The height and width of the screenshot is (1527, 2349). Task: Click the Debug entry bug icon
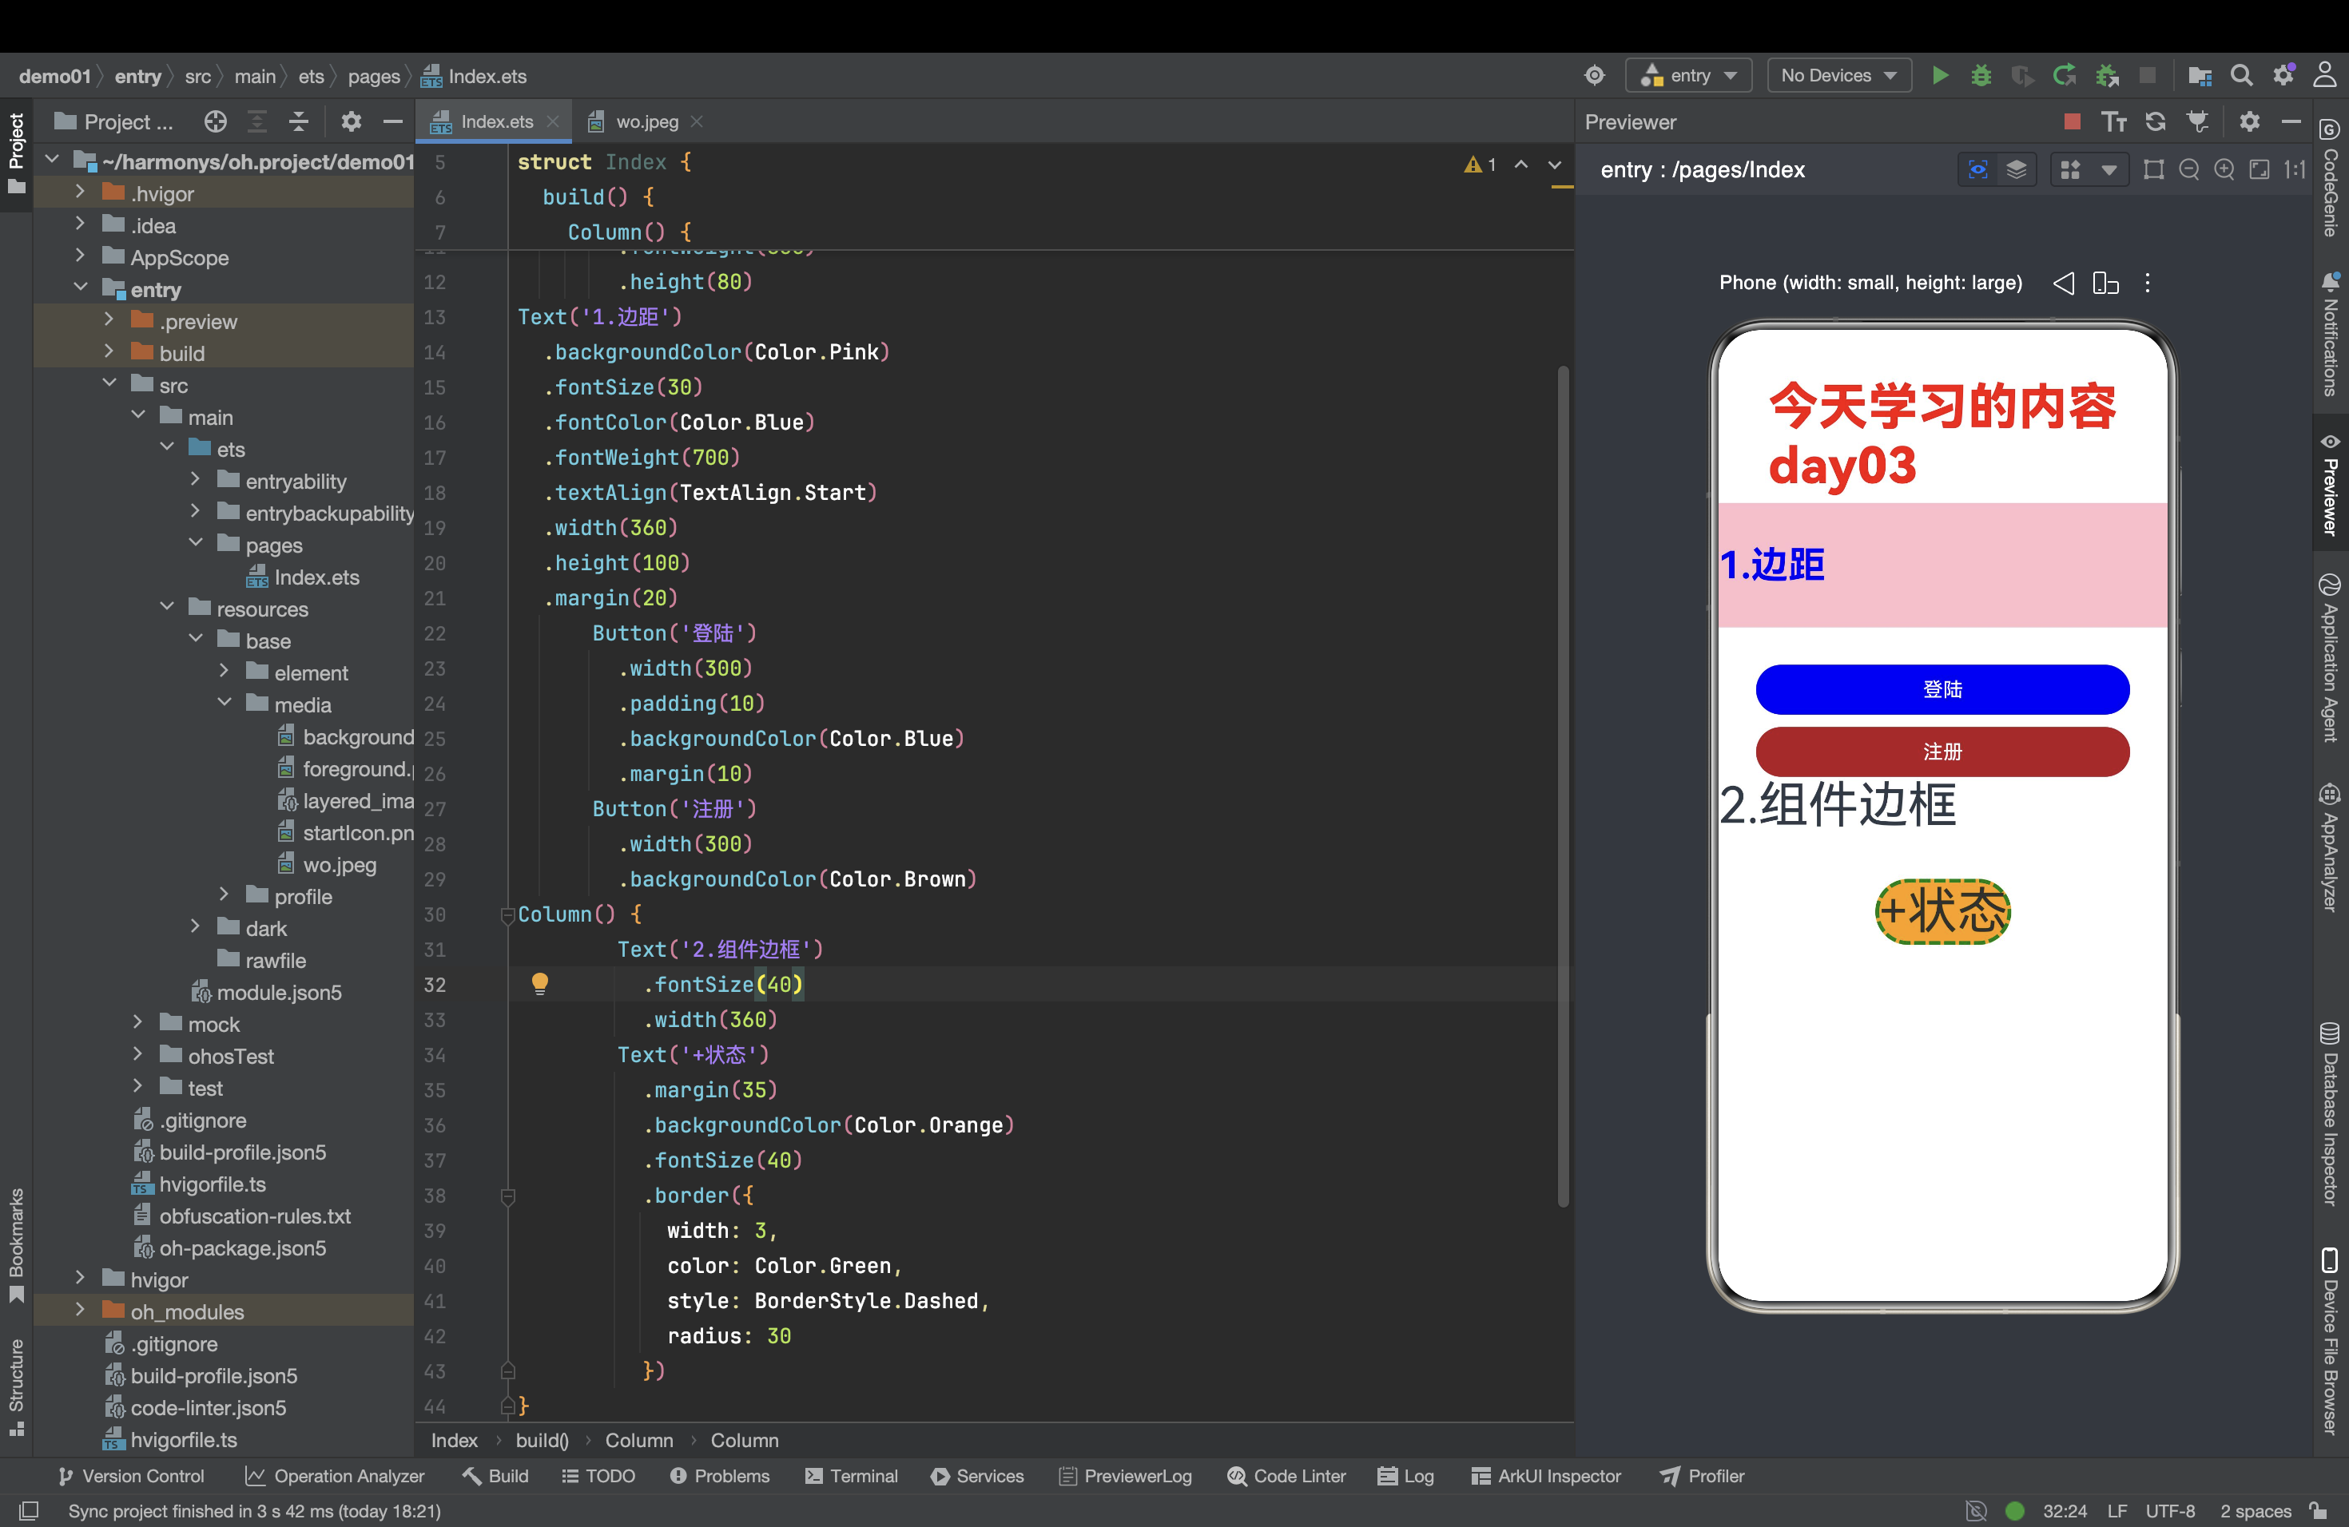click(1980, 76)
